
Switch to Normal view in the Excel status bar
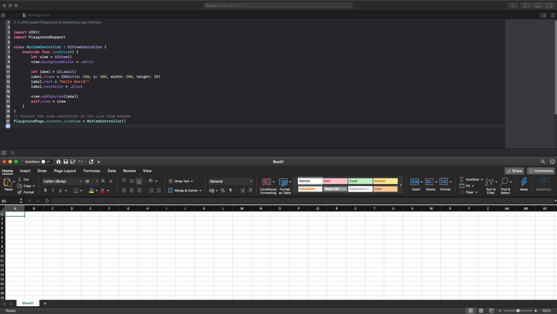pyautogui.click(x=471, y=311)
